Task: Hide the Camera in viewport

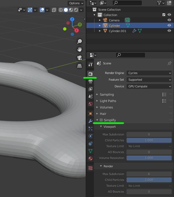Action: [169, 20]
